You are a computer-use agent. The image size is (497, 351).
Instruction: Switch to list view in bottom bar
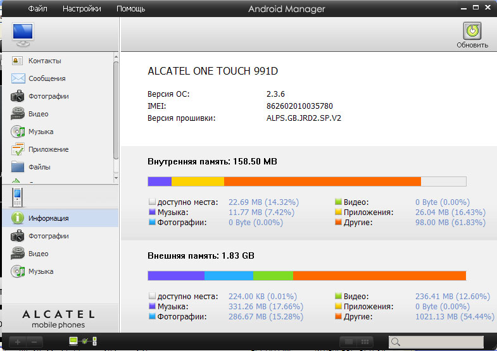pos(349,342)
